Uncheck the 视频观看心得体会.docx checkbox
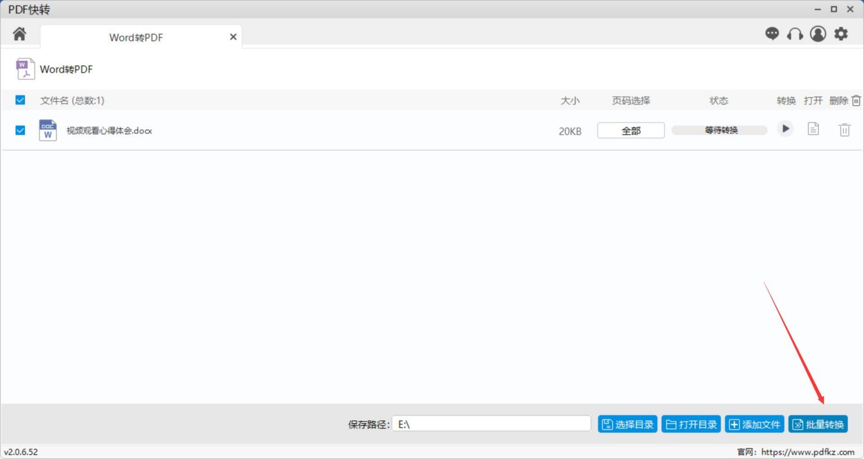The image size is (864, 459). [20, 130]
